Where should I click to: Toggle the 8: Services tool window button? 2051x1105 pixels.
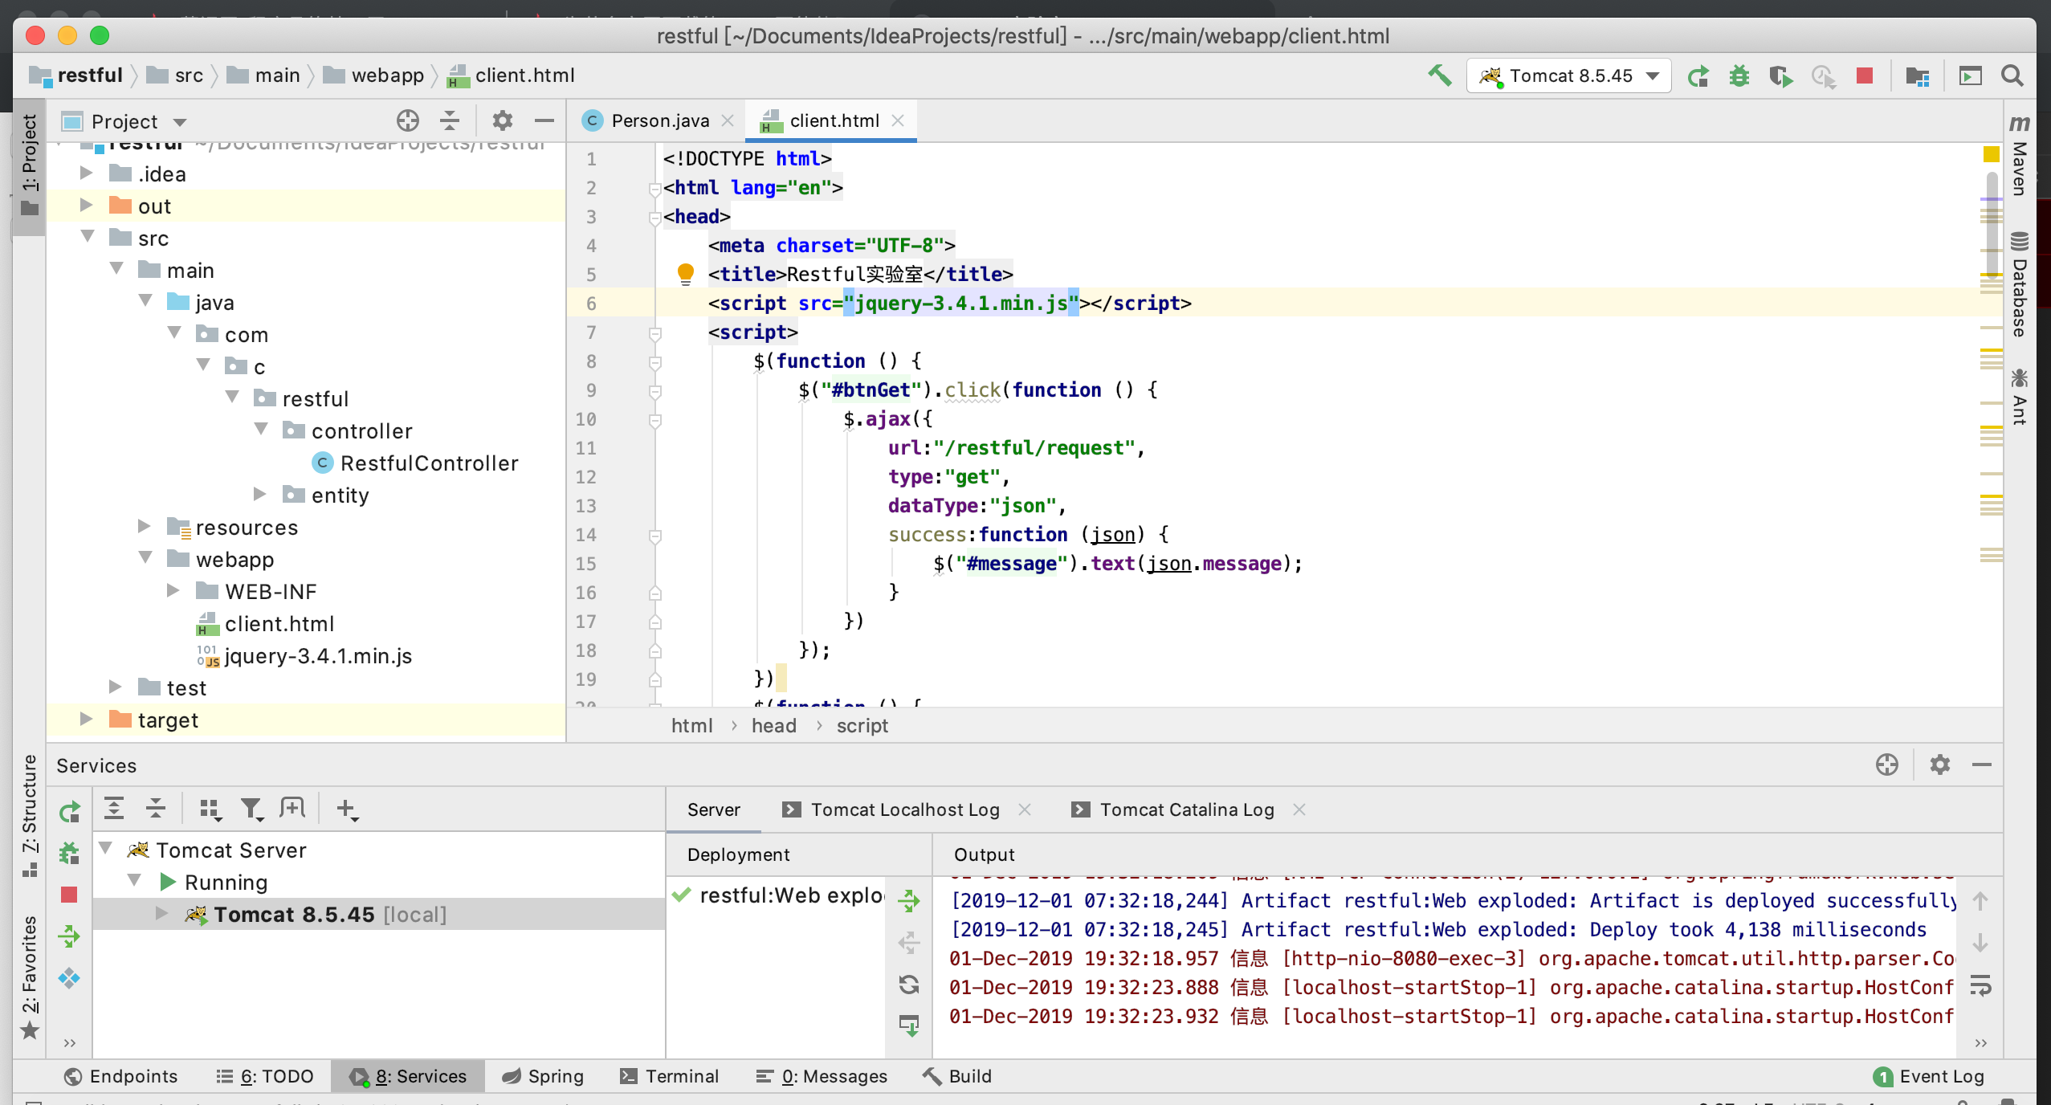coord(408,1076)
